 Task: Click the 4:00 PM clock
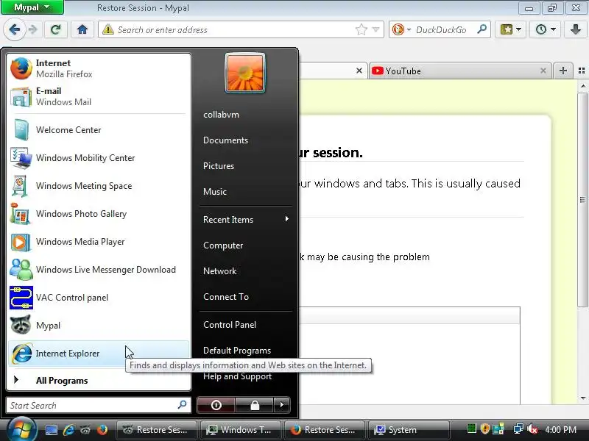click(x=560, y=429)
